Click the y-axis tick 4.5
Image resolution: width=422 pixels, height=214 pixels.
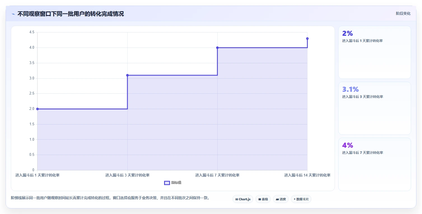pos(32,32)
